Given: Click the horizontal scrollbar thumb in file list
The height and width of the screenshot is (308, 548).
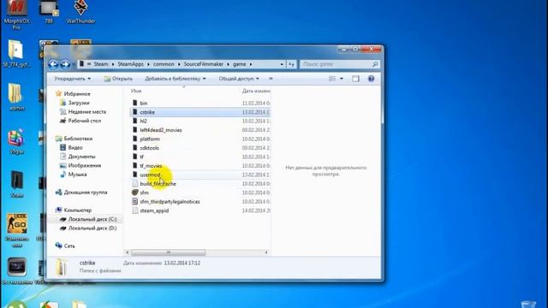Looking at the screenshot, I should coord(168,252).
